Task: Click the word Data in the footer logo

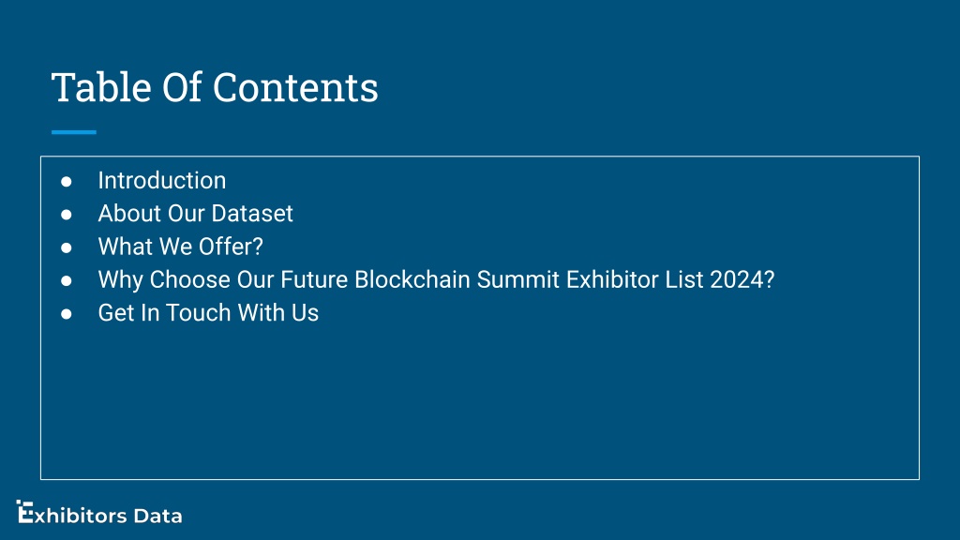Action: (157, 517)
